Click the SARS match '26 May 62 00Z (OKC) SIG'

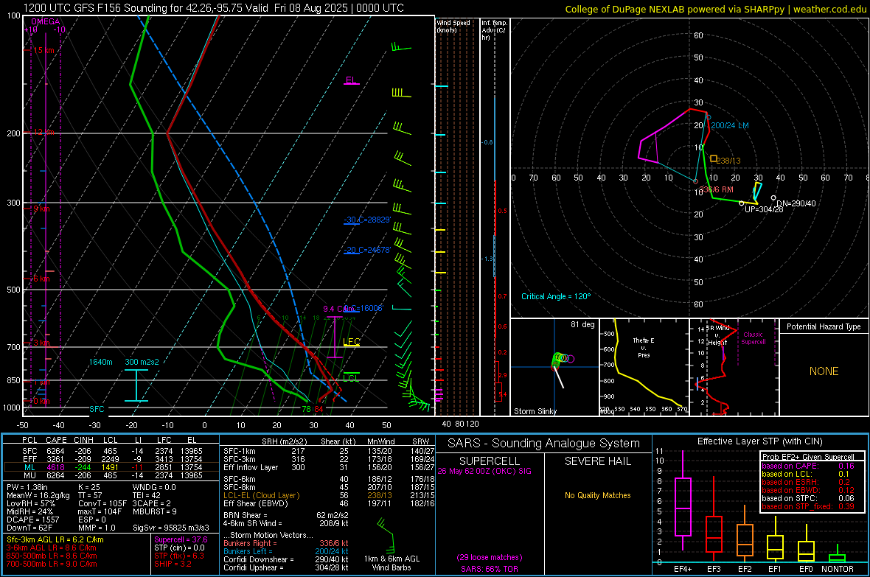pyautogui.click(x=484, y=471)
